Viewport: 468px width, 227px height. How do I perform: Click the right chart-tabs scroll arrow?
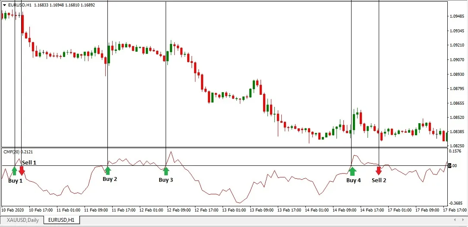tap(463, 220)
